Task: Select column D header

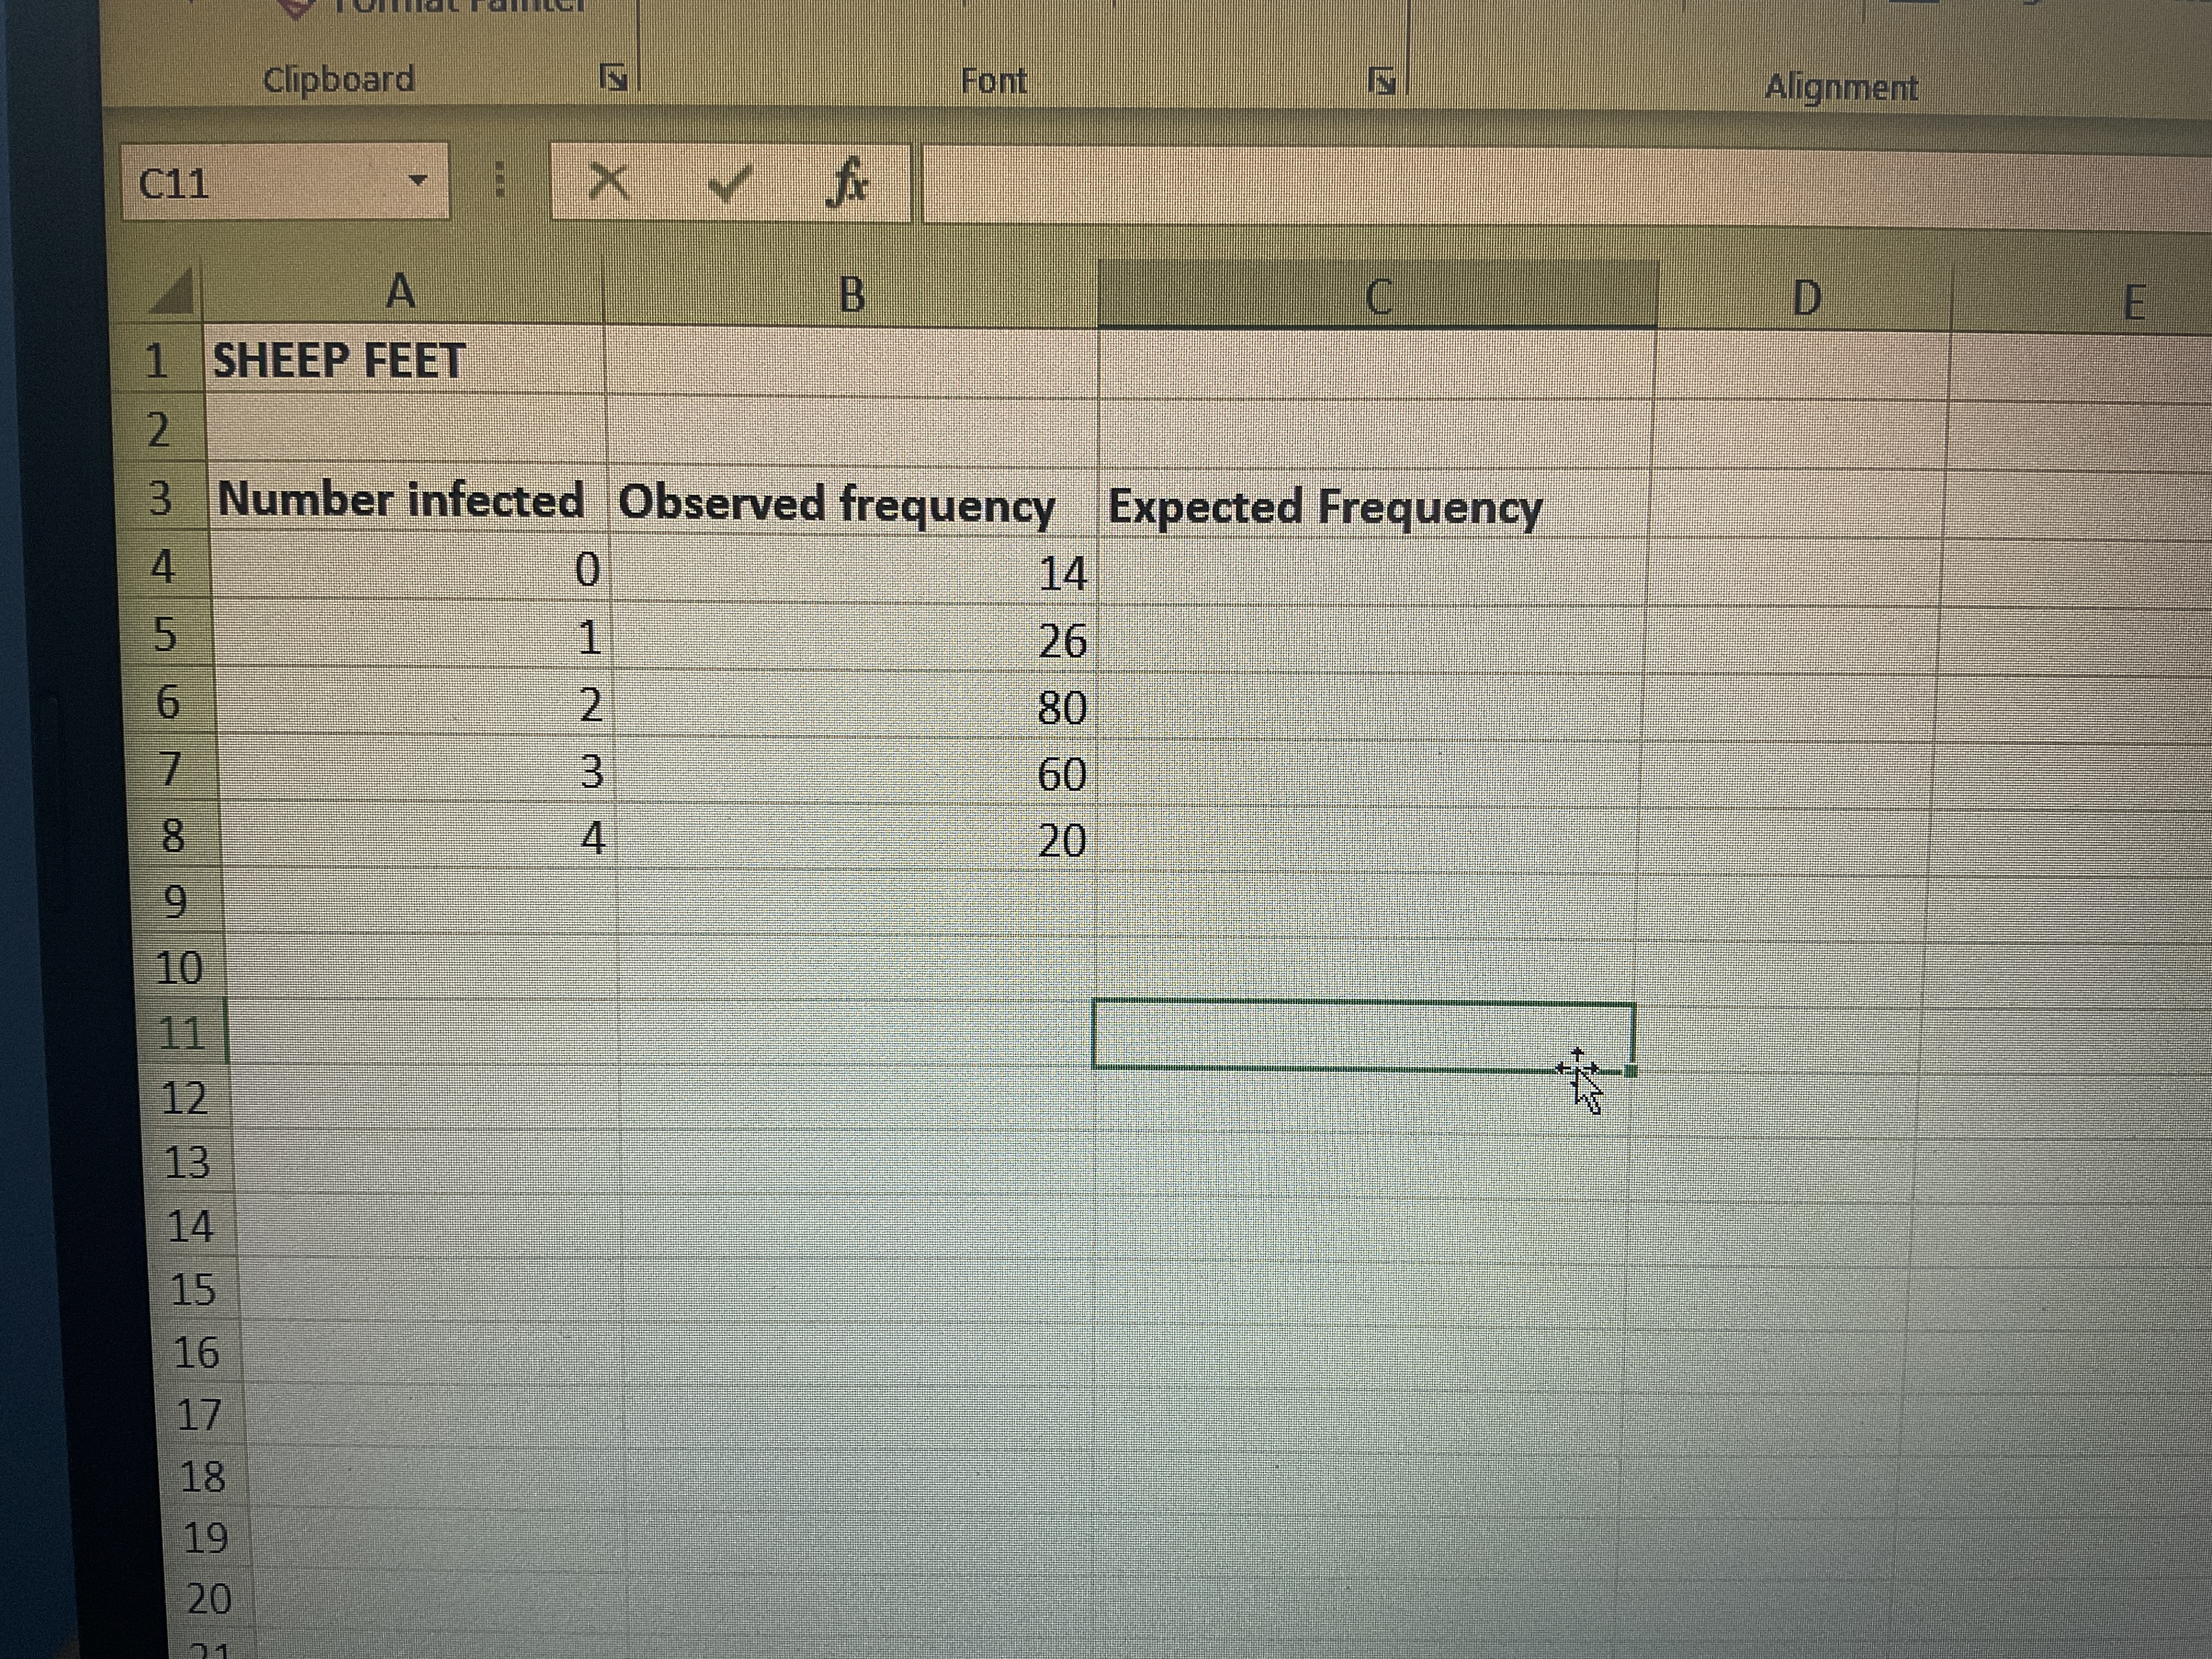Action: click(1805, 299)
